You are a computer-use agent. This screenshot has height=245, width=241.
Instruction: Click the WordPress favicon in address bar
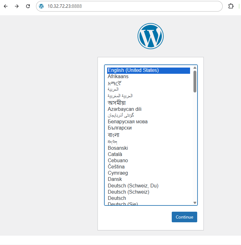pyautogui.click(x=42, y=6)
